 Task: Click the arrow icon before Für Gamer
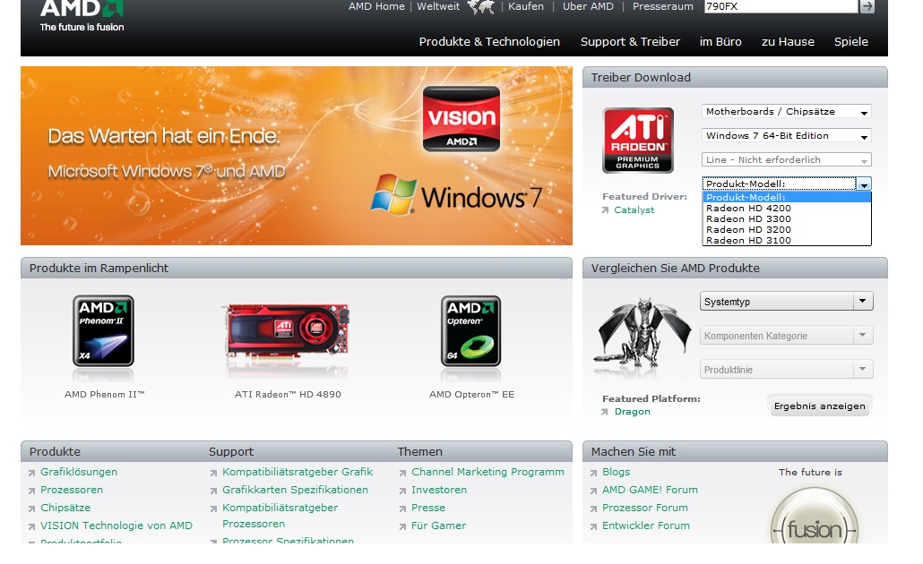[x=402, y=526]
